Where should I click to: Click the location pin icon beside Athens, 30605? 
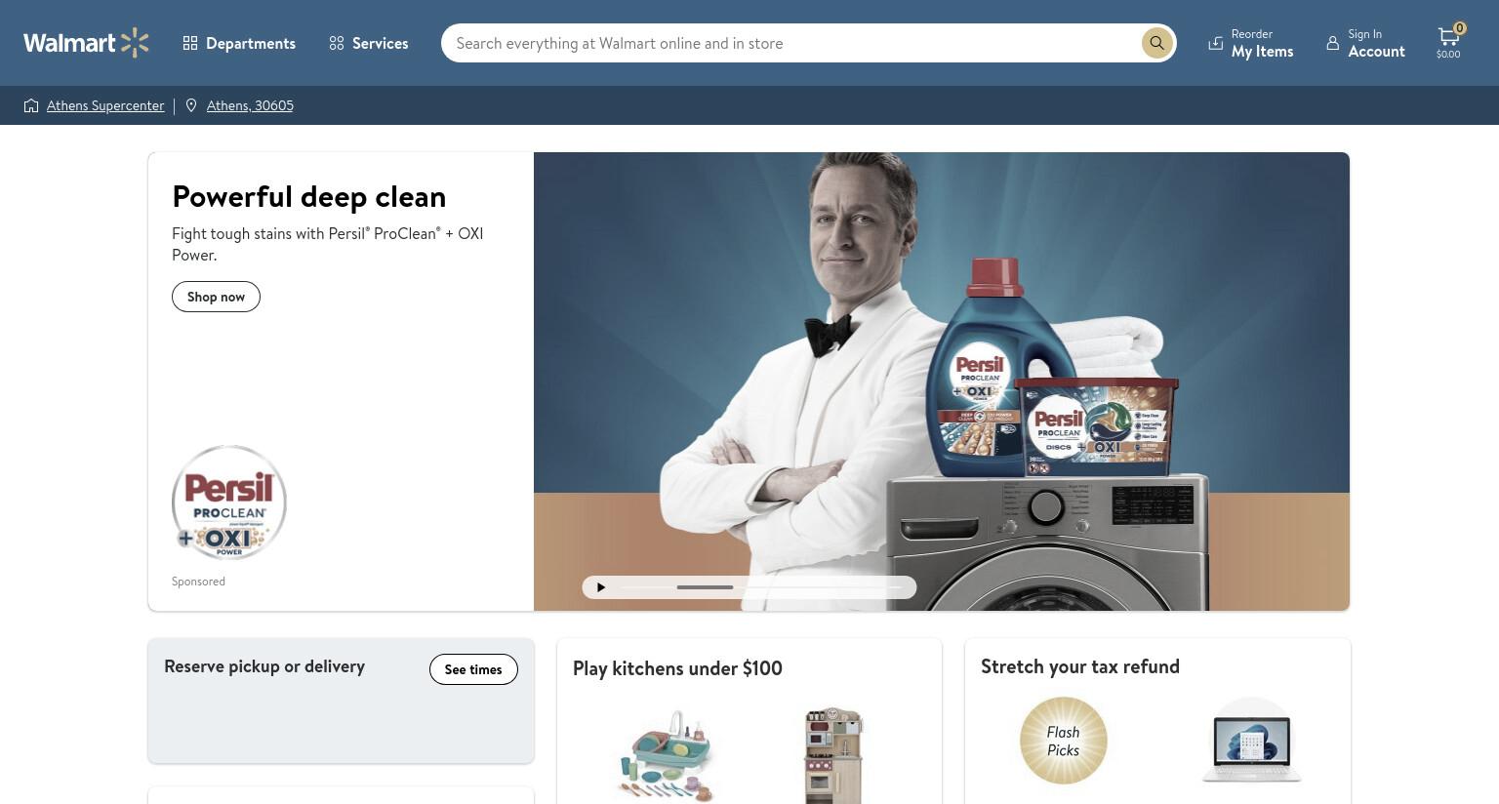pyautogui.click(x=191, y=105)
